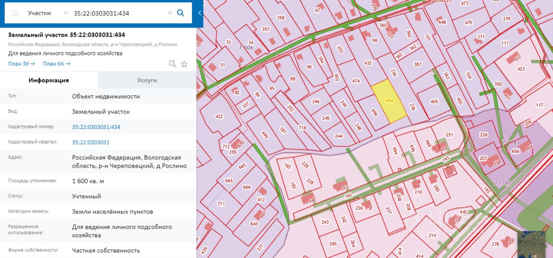The image size is (553, 258).
Task: Switch to the Информация tab
Action: [x=49, y=80]
